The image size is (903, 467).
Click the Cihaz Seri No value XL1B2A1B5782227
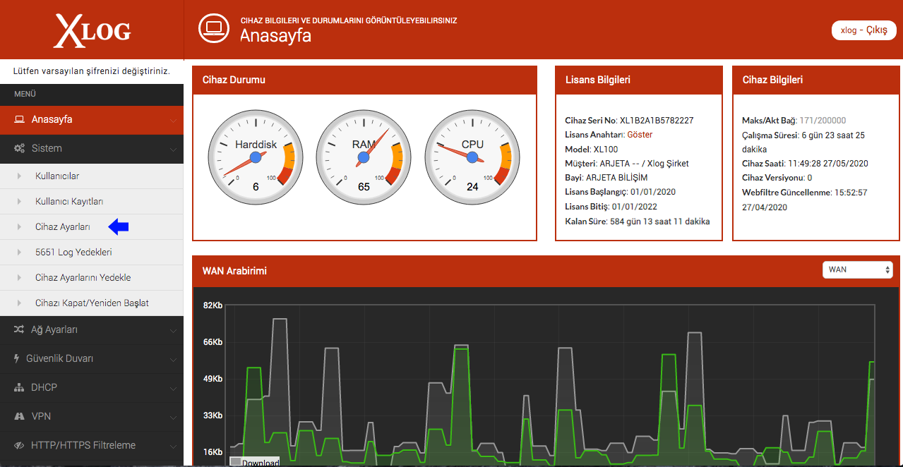657,121
